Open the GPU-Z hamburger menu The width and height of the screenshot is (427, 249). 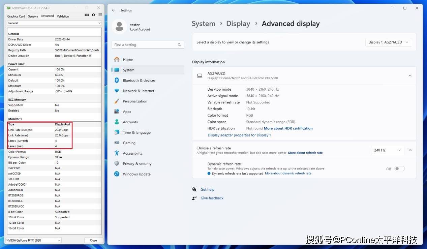(x=100, y=15)
